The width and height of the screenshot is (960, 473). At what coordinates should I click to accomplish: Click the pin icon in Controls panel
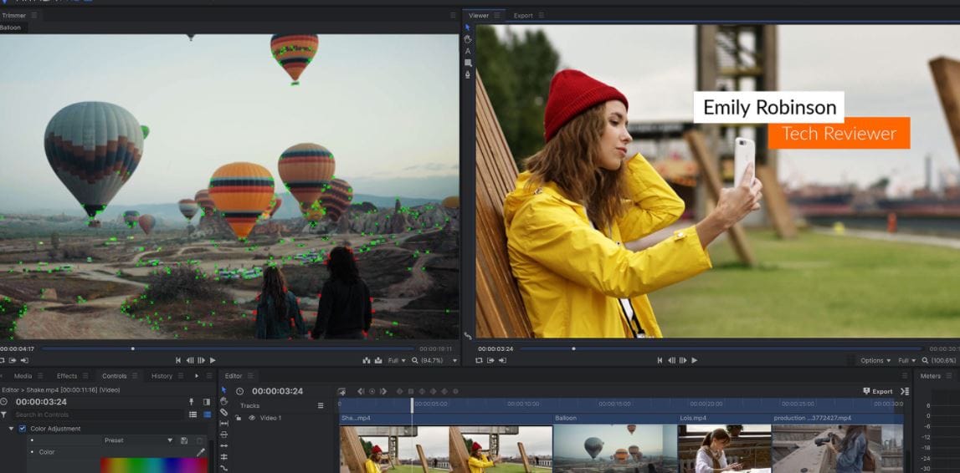191,401
